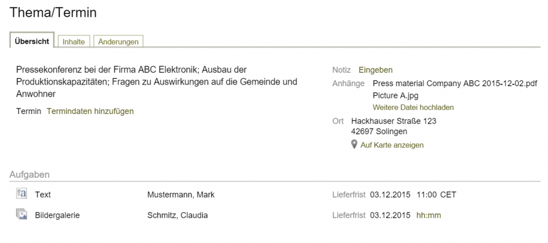Click the Text deadline date 03.12.2015
The width and height of the screenshot is (548, 243).
[x=390, y=195]
